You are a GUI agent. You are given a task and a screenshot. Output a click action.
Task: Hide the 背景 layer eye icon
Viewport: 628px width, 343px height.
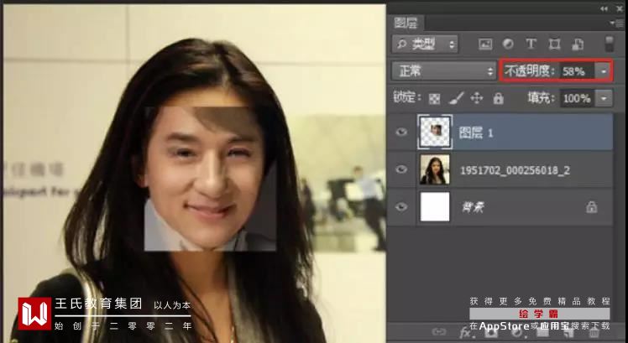401,207
